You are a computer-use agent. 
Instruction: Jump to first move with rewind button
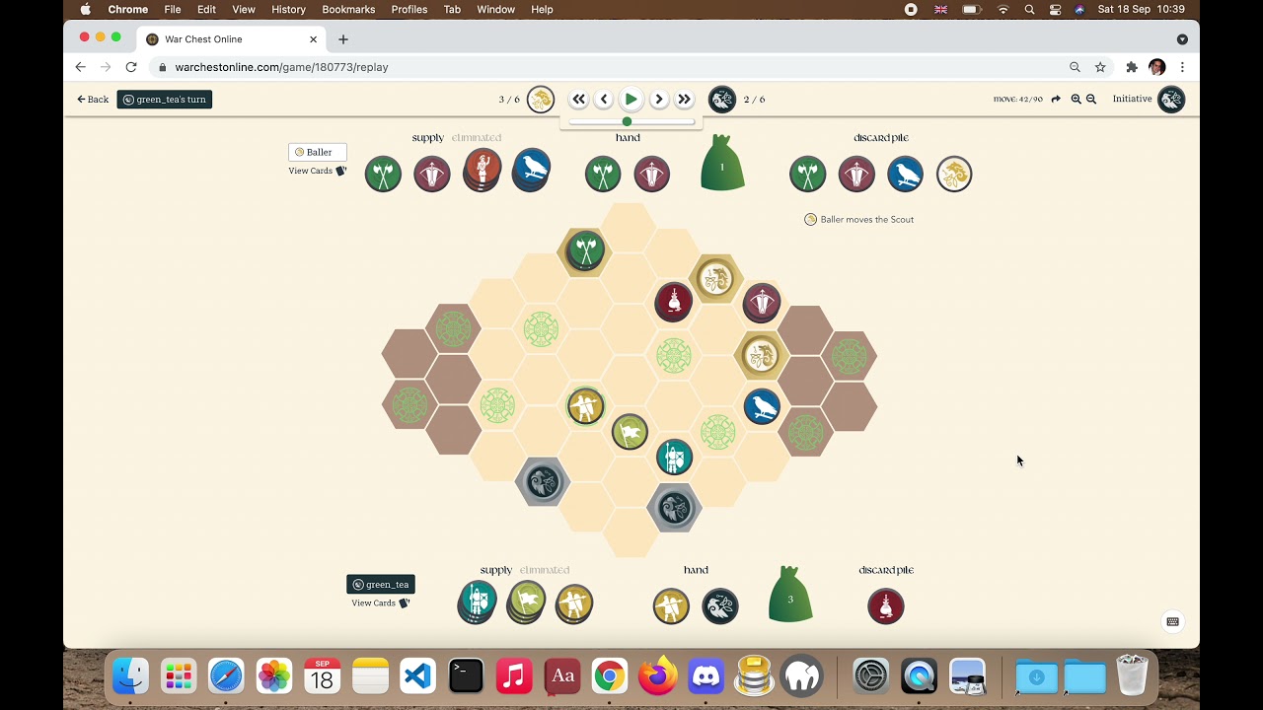[x=579, y=100]
